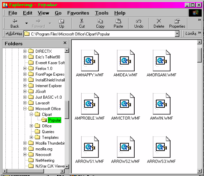Viewport: 204px width, 176px height.
Task: Open the Tools menu
Action: tap(101, 13)
